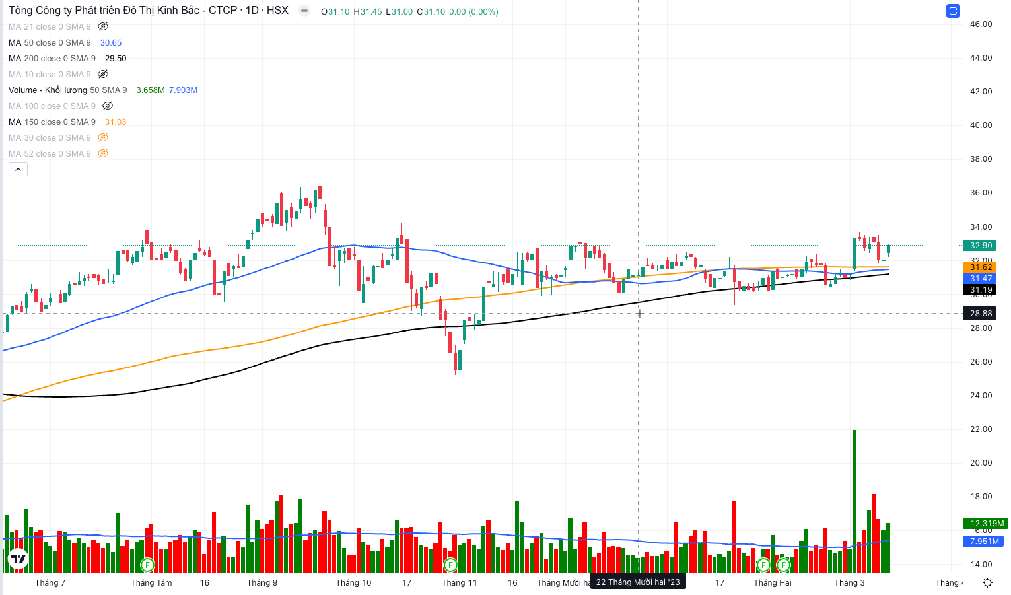Click the TradingView logo in the chart corner

(x=18, y=559)
